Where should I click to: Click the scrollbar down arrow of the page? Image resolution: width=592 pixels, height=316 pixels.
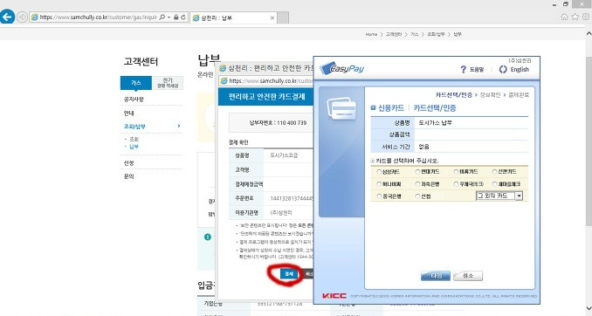(x=589, y=309)
